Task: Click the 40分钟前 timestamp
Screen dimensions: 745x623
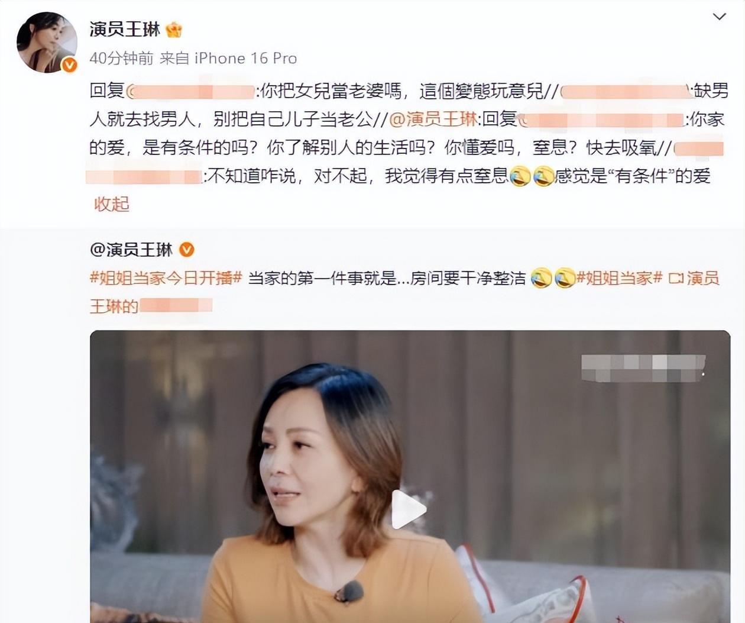Action: pyautogui.click(x=121, y=58)
